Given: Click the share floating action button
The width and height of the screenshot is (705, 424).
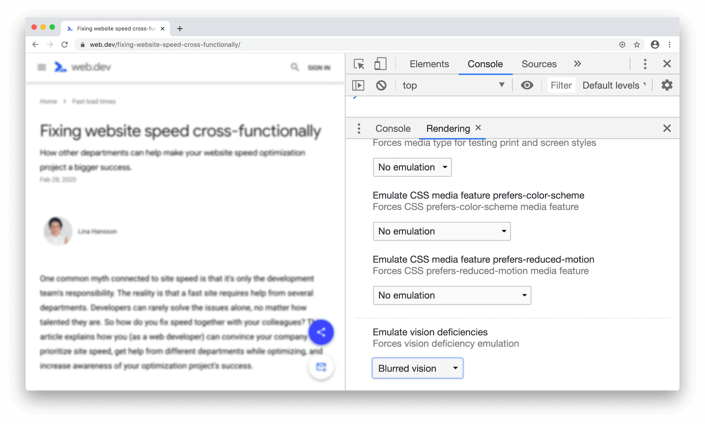Looking at the screenshot, I should point(321,332).
